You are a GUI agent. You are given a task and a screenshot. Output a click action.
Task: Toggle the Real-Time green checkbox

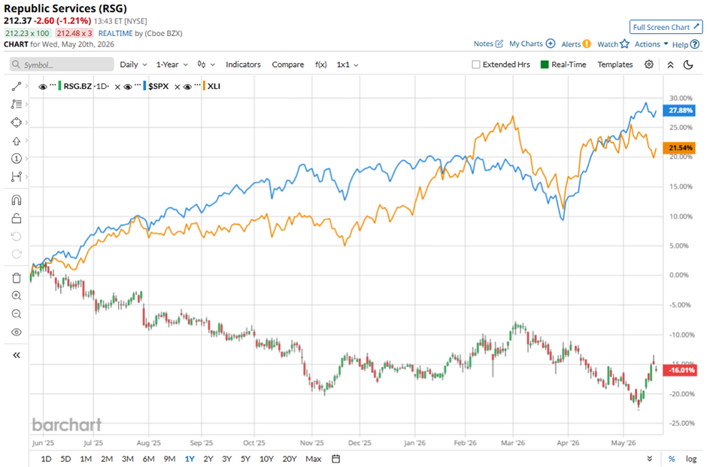click(545, 65)
